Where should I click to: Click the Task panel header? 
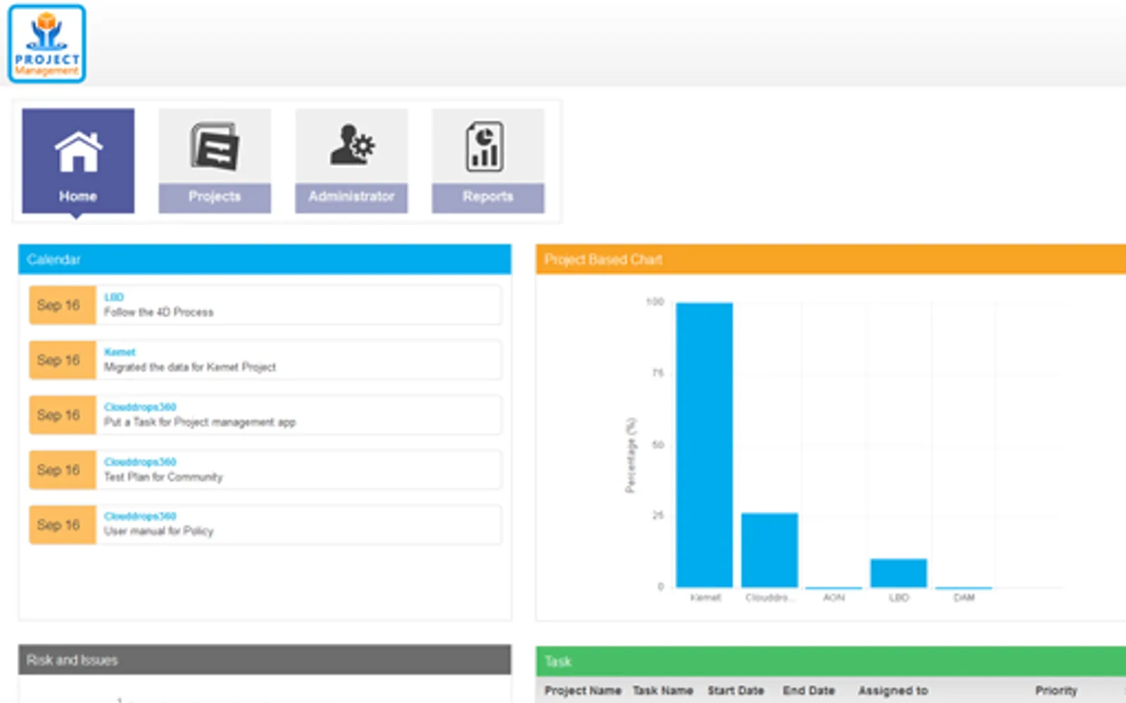[x=830, y=662]
